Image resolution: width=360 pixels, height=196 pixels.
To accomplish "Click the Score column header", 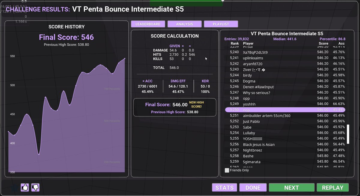I will pos(323,44).
